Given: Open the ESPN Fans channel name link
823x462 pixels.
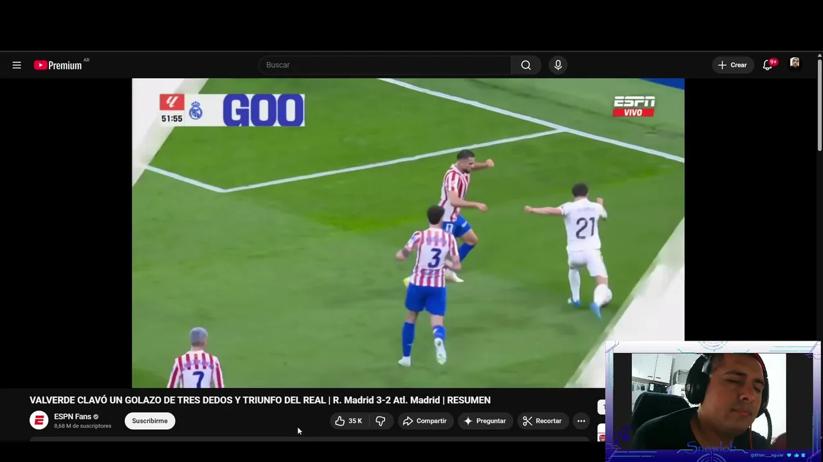Looking at the screenshot, I should click(73, 416).
